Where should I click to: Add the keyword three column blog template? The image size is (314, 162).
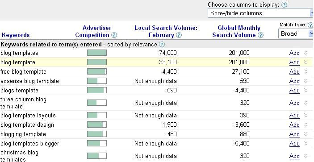tap(294, 103)
